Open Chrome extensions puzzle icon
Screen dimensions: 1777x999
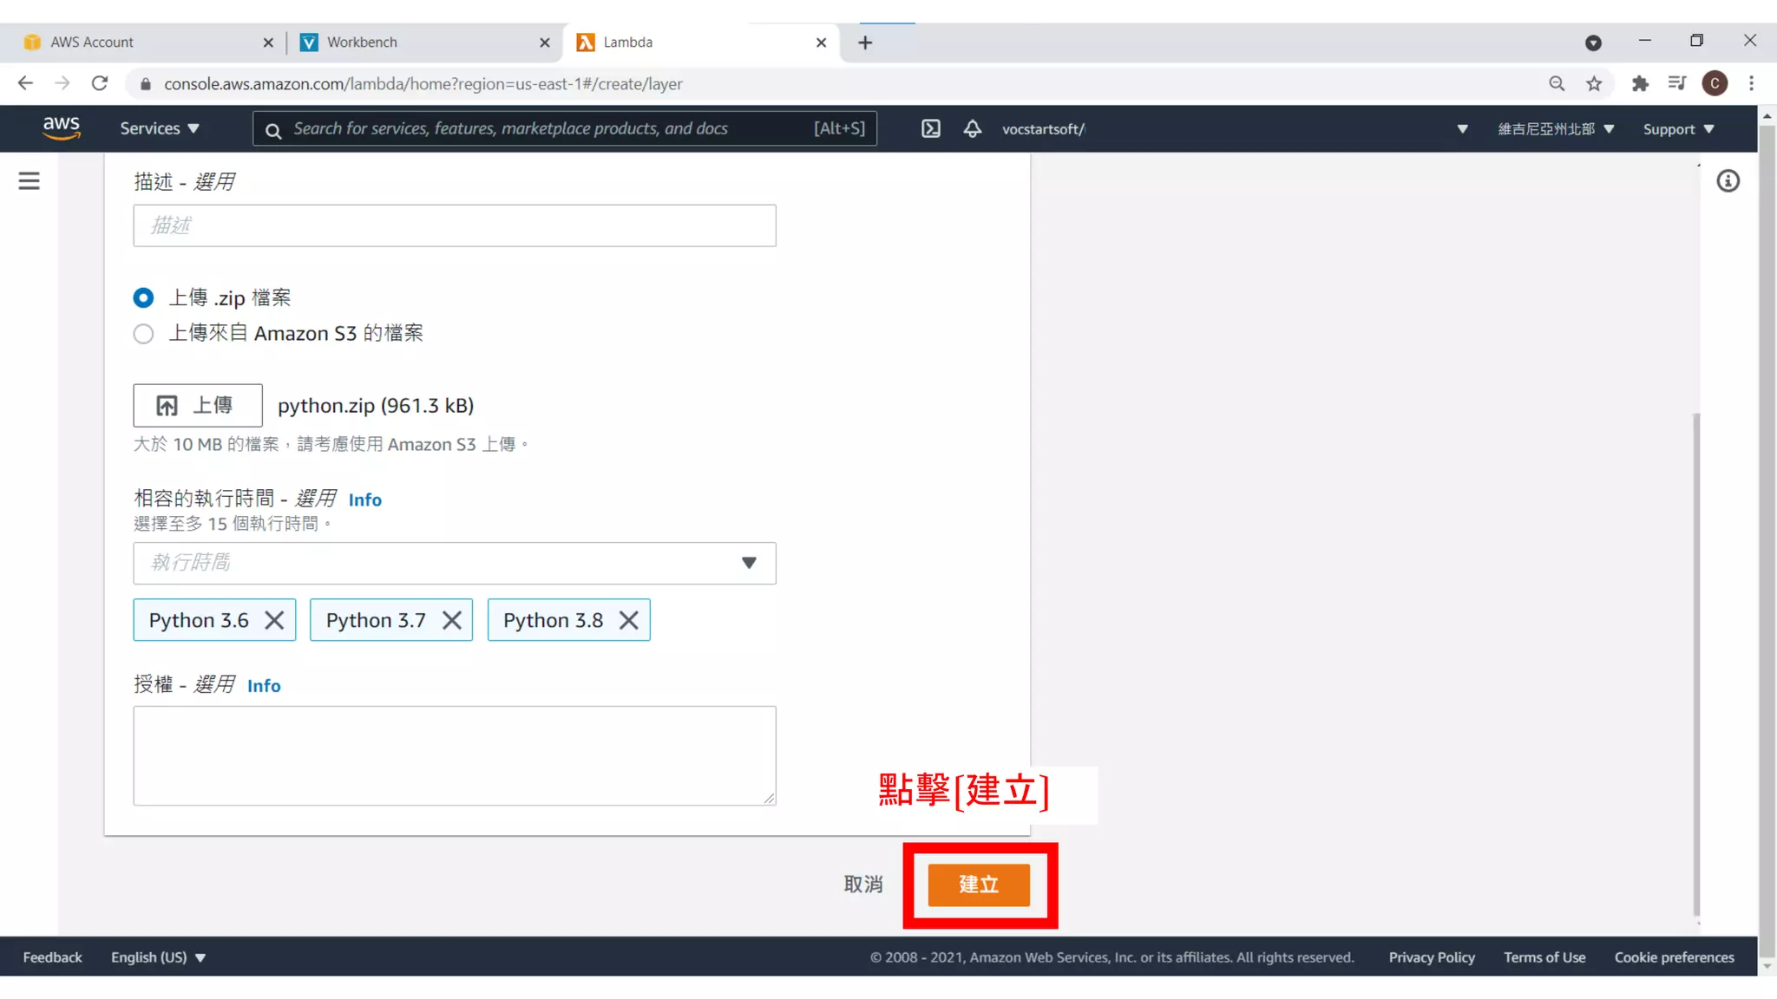pyautogui.click(x=1639, y=83)
